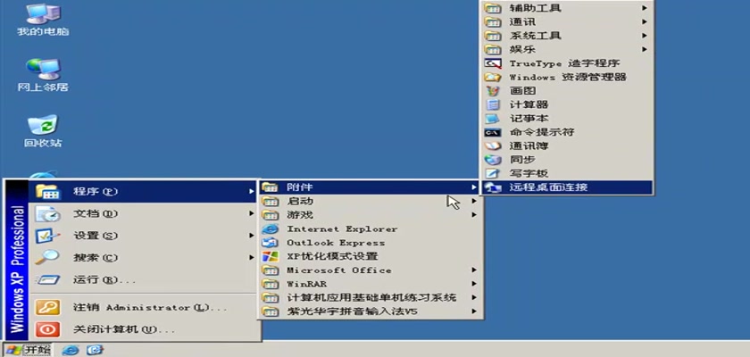This screenshot has height=357, width=750.
Task: Launch Internet Explorer from the programs menu
Action: coord(370,228)
